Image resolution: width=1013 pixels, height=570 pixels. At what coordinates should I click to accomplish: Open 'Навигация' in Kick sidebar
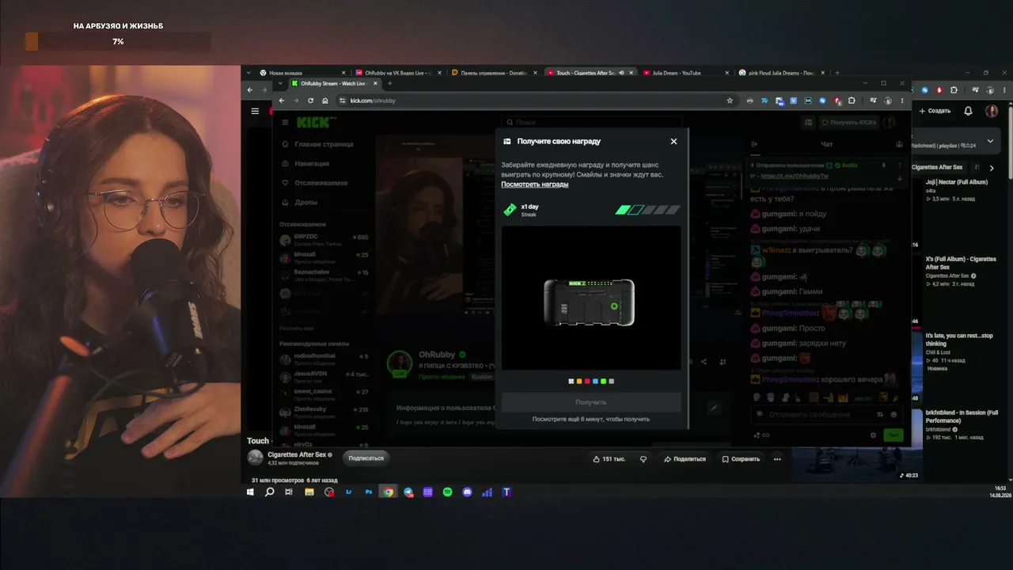point(305,163)
